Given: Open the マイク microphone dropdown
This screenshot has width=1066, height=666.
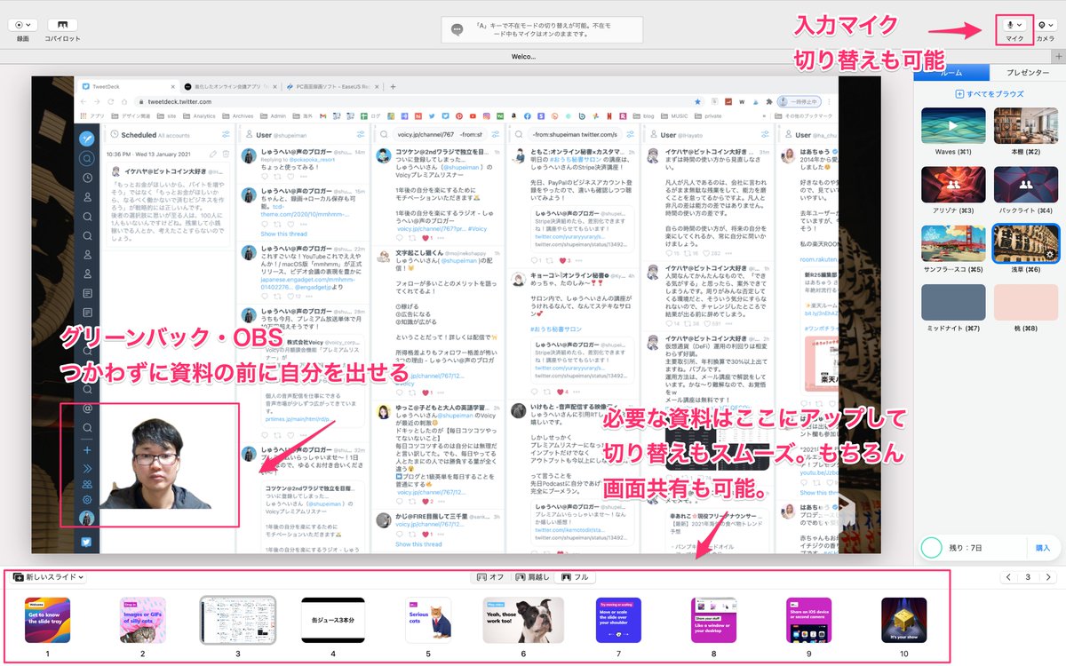Looking at the screenshot, I should 1014,26.
